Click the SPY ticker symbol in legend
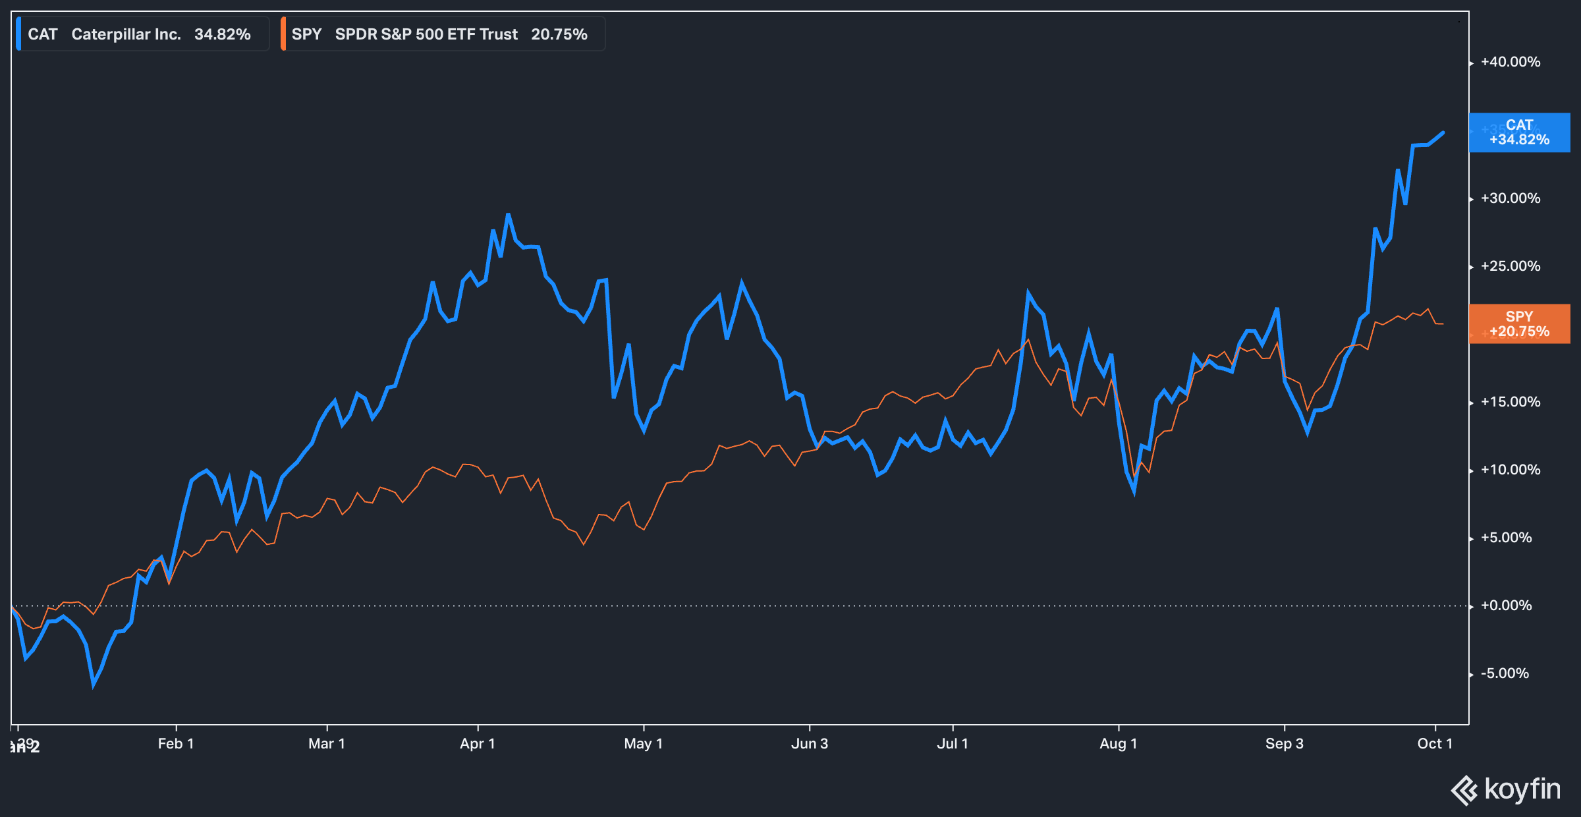 [x=307, y=34]
